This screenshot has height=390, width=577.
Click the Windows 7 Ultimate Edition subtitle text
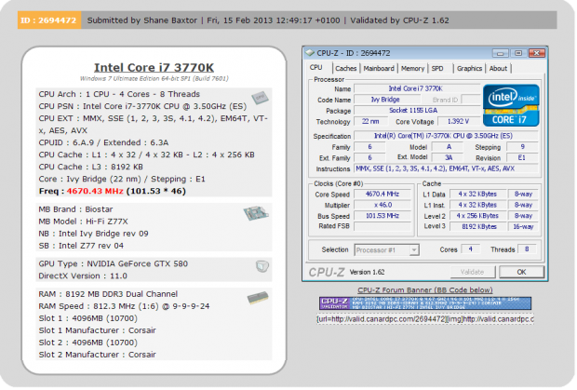[x=154, y=78]
